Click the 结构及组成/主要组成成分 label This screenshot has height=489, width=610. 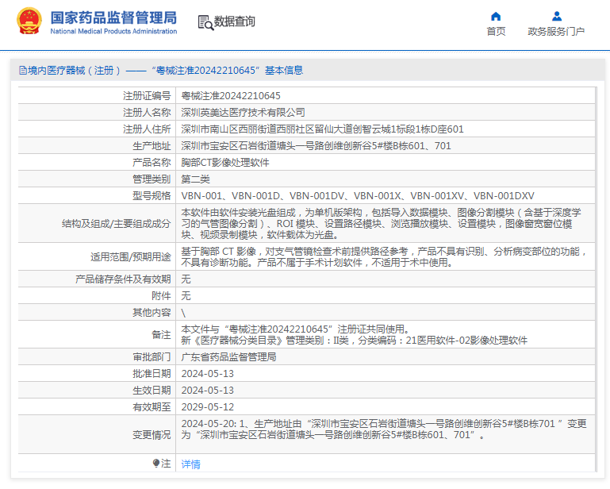coord(116,224)
